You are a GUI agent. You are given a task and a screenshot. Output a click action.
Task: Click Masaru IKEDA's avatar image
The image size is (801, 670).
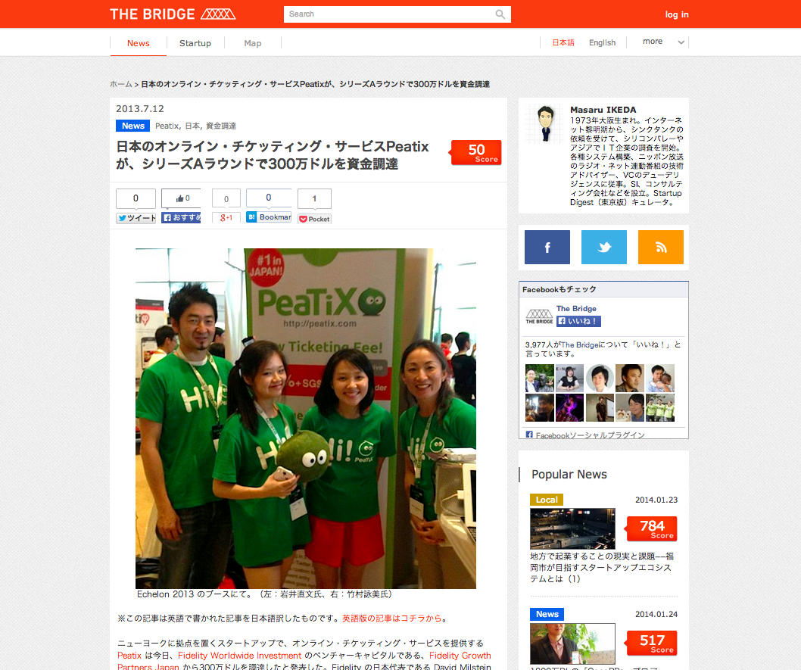point(546,124)
